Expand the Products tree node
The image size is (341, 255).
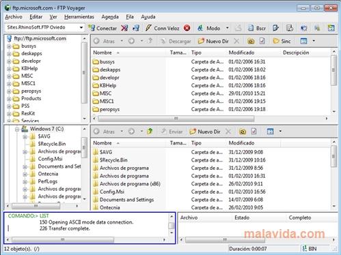[x=9, y=99]
